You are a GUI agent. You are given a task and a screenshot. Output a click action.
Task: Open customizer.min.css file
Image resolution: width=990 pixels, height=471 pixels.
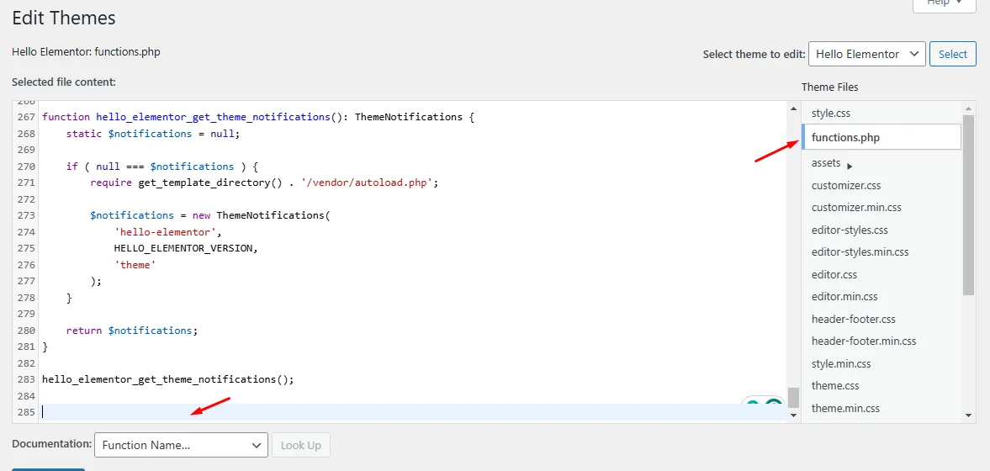[856, 207]
